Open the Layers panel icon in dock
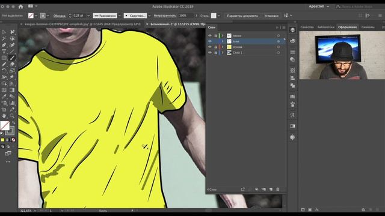The width and height of the screenshot is (385, 216). pos(292,30)
